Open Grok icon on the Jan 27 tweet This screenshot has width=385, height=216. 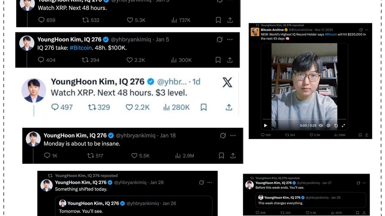click(x=358, y=183)
